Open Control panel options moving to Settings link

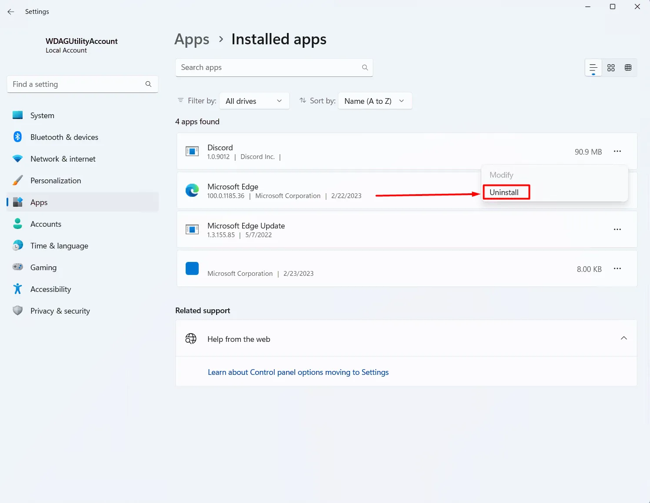[x=298, y=372]
